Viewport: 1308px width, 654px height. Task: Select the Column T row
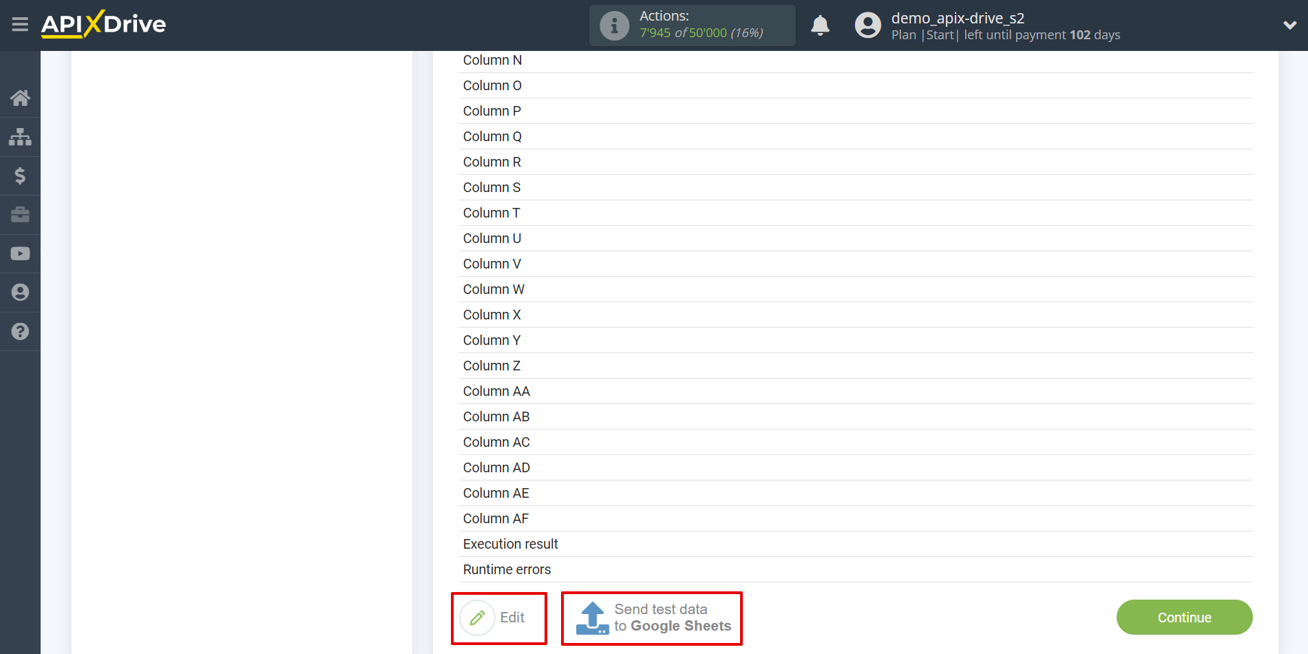855,213
